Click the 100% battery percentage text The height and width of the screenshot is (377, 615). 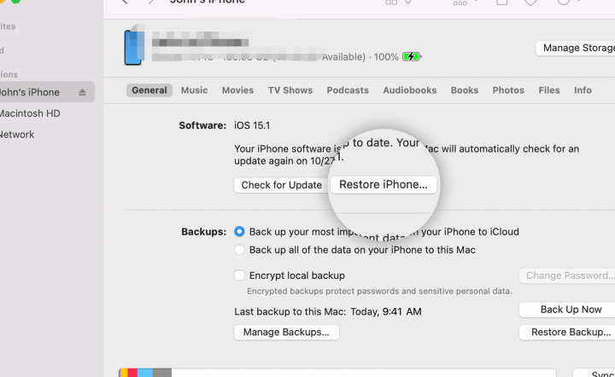click(386, 57)
